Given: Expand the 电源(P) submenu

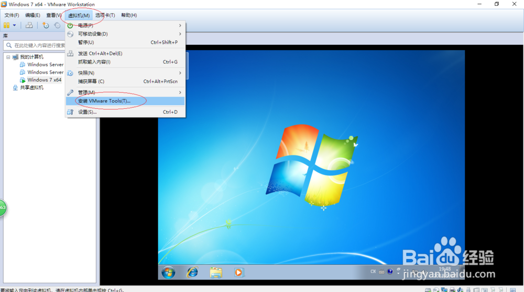Looking at the screenshot, I should [125, 25].
